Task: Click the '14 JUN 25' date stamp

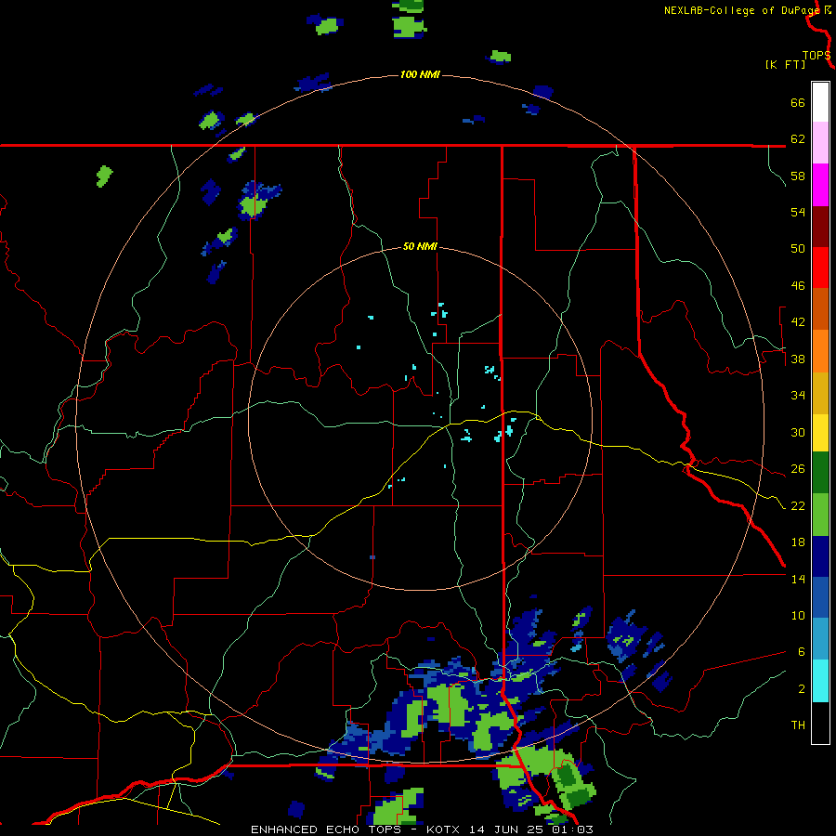Action: point(509,829)
